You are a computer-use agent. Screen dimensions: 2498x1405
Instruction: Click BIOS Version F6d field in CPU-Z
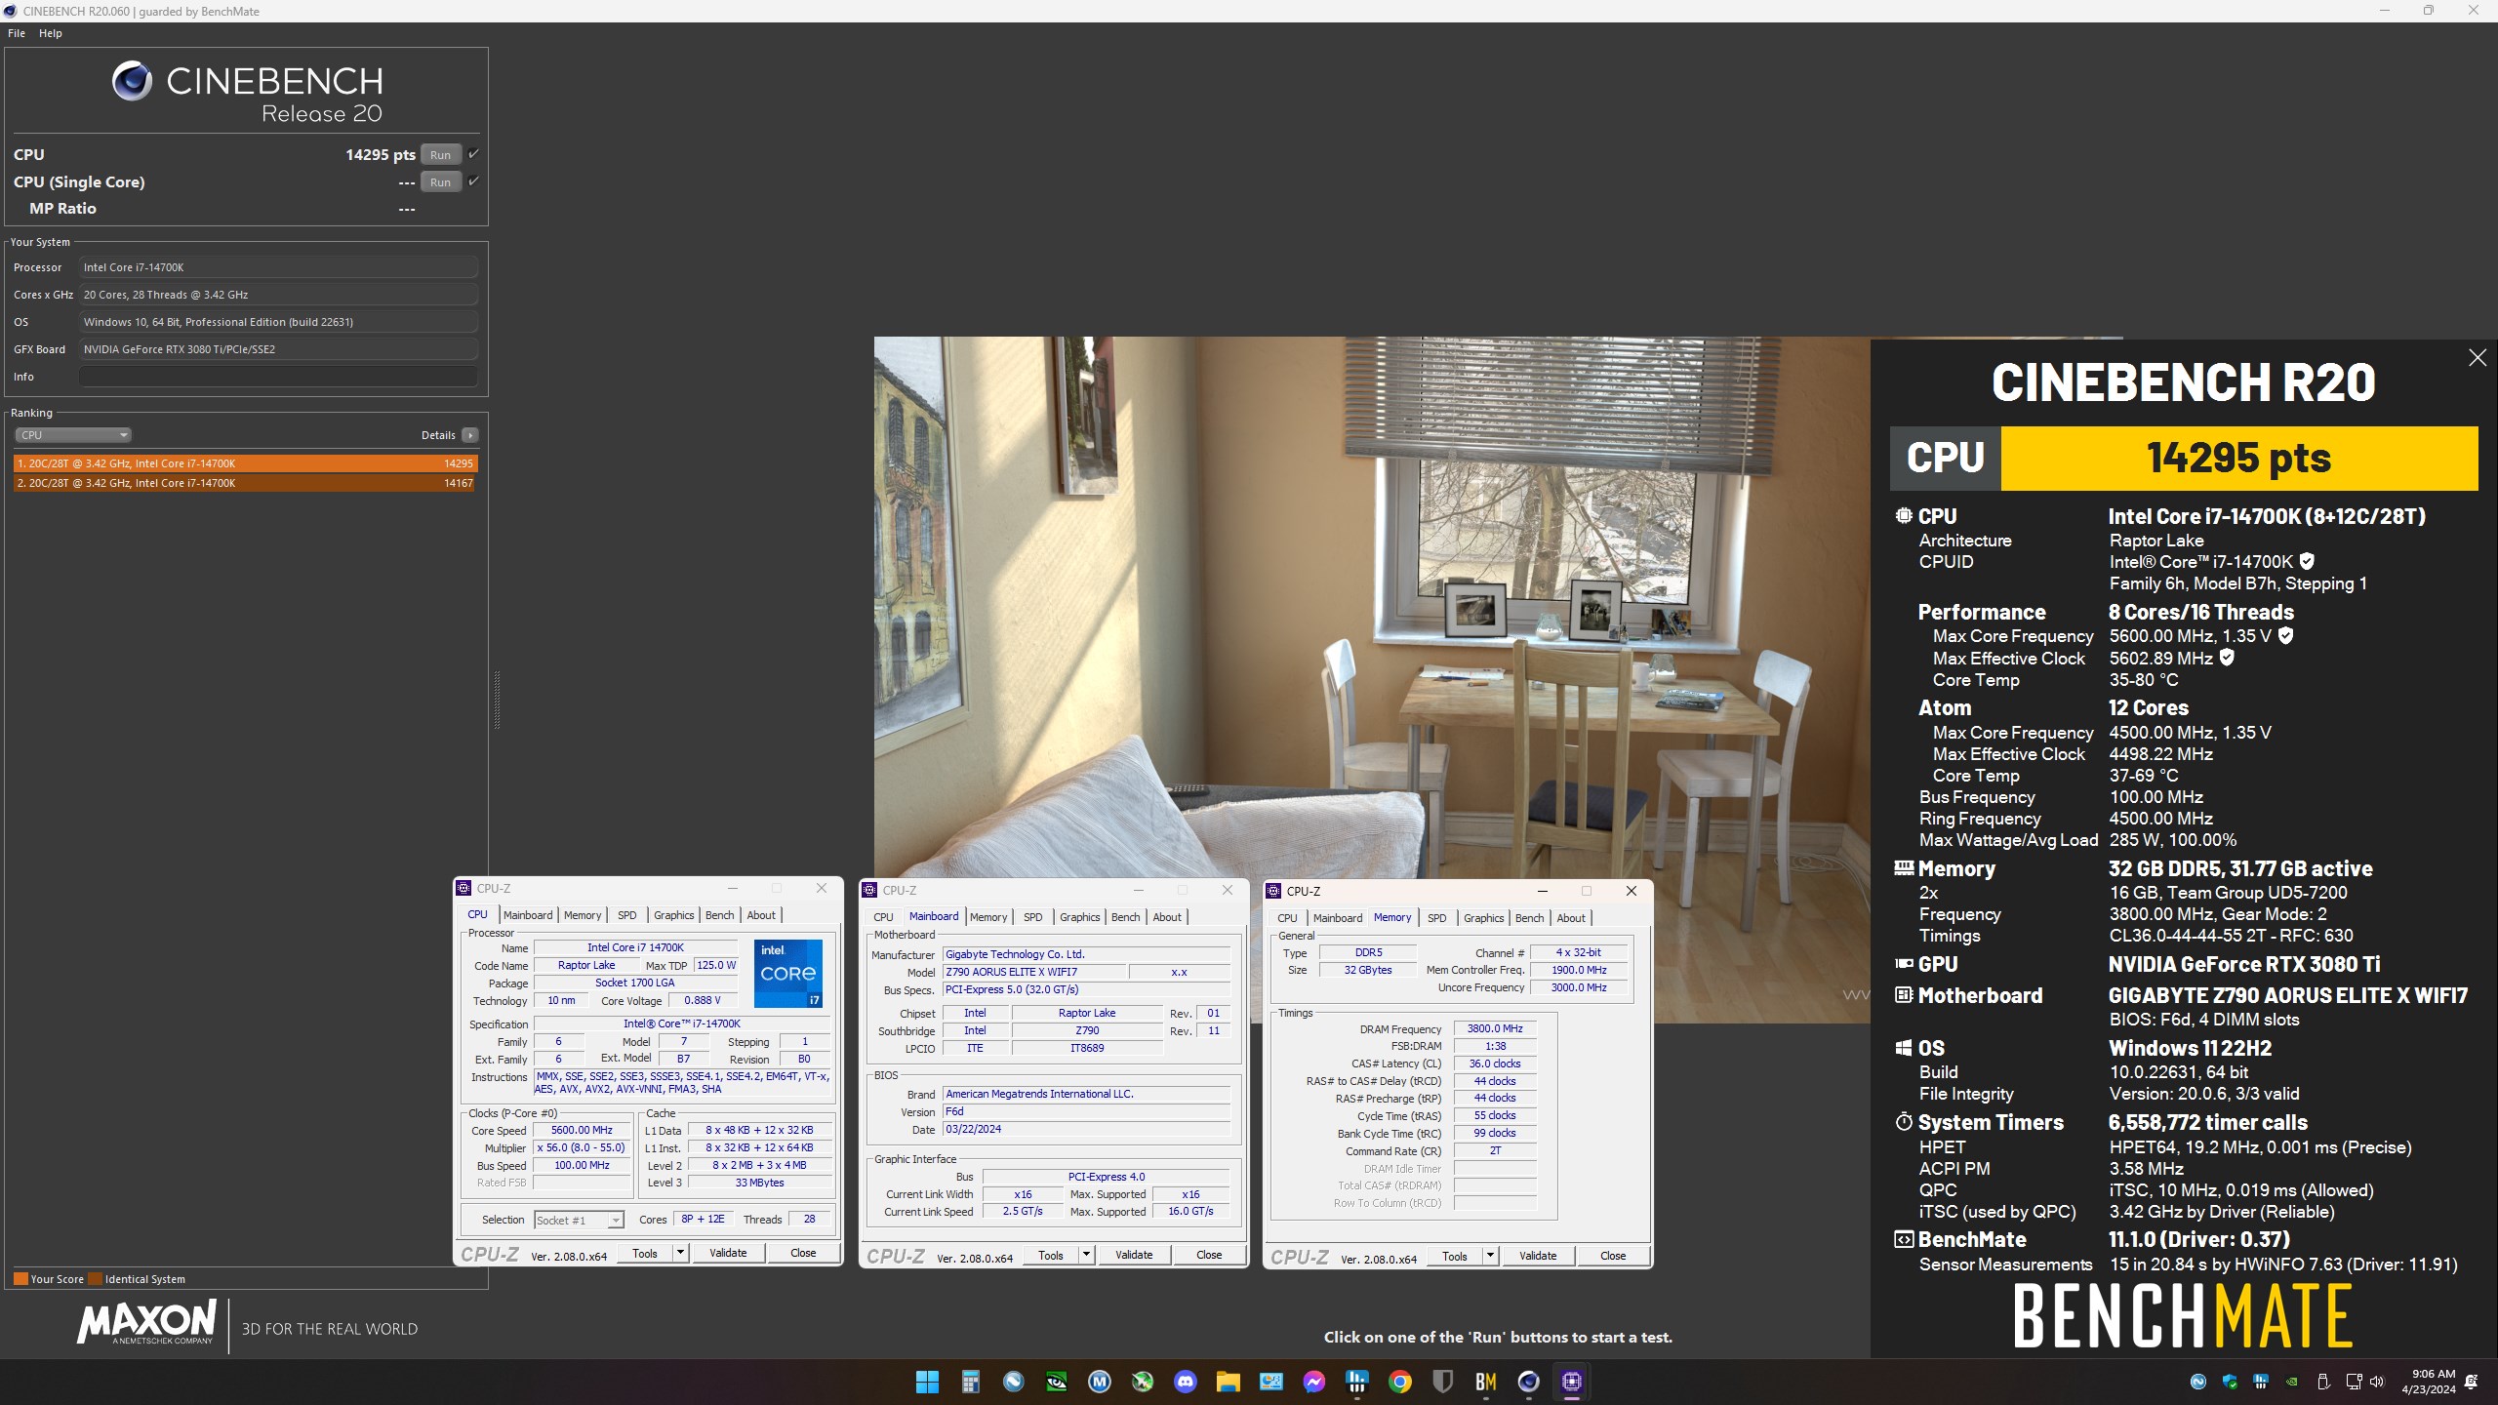coord(1086,1111)
